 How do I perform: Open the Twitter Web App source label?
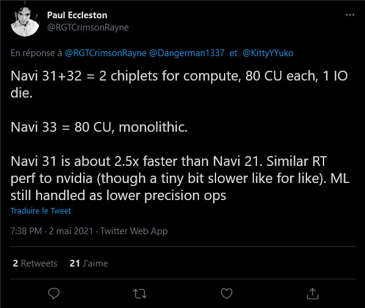click(x=134, y=231)
